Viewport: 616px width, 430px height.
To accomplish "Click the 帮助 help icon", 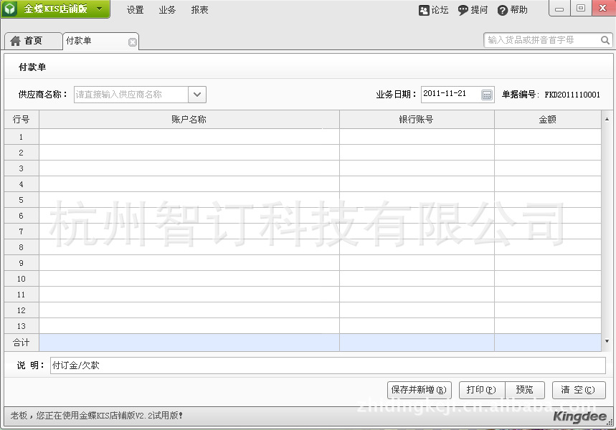I will click(x=503, y=10).
